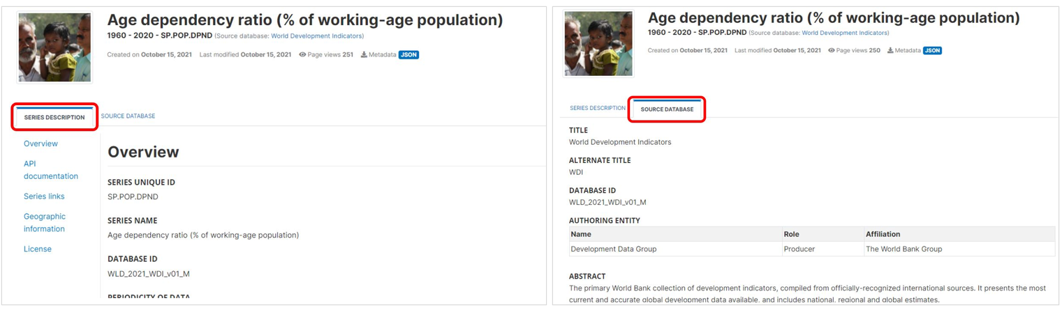Image resolution: width=1062 pixels, height=310 pixels.
Task: Click the Metadata download icon in right panel
Action: coord(891,51)
